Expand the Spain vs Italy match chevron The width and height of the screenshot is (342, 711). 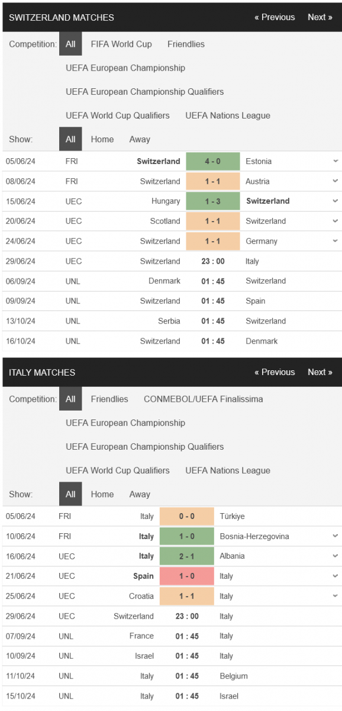coord(335,576)
